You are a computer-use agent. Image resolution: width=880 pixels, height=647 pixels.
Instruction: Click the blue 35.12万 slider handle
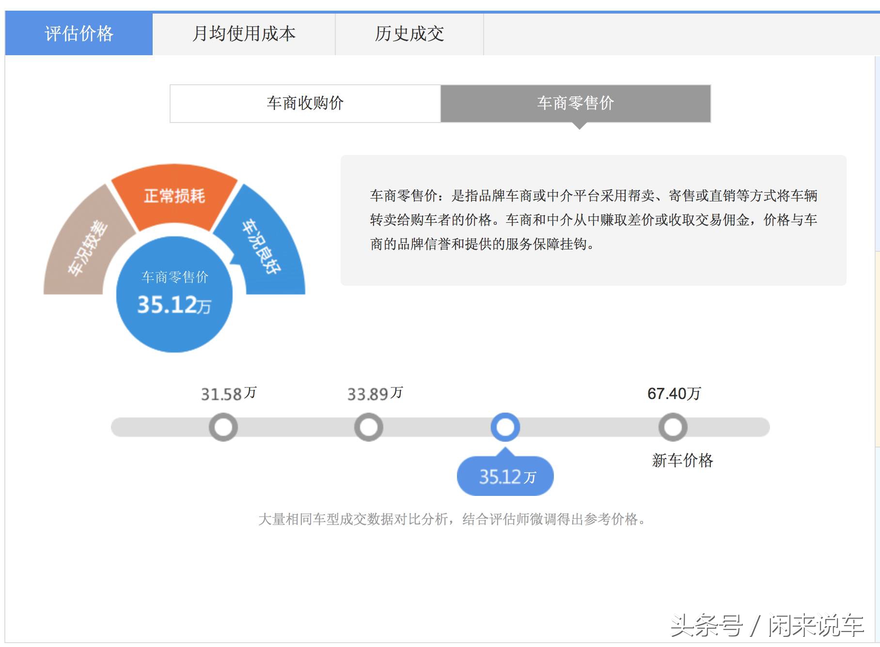click(x=506, y=427)
